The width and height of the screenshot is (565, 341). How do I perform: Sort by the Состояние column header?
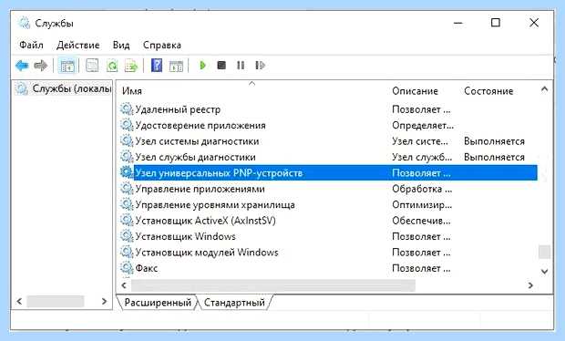click(488, 91)
